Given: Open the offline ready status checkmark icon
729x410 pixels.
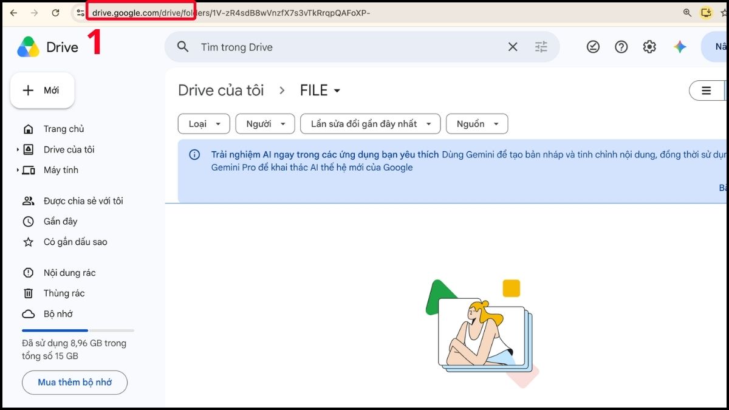Looking at the screenshot, I should click(x=593, y=47).
